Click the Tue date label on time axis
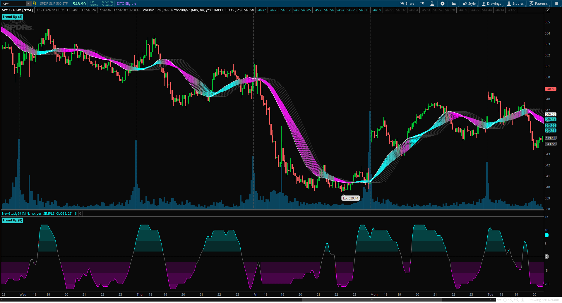The width and height of the screenshot is (562, 303). (x=490, y=295)
